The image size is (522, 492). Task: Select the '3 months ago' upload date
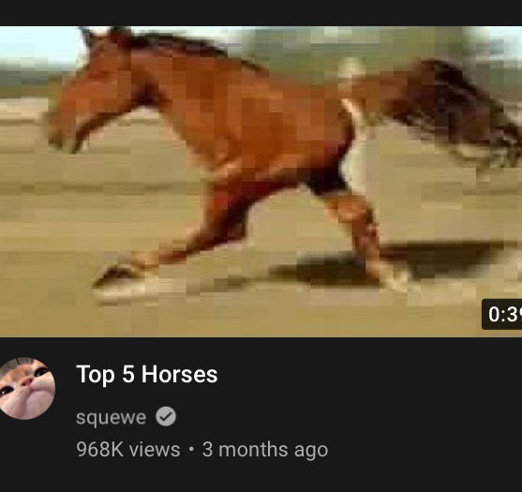pos(265,450)
